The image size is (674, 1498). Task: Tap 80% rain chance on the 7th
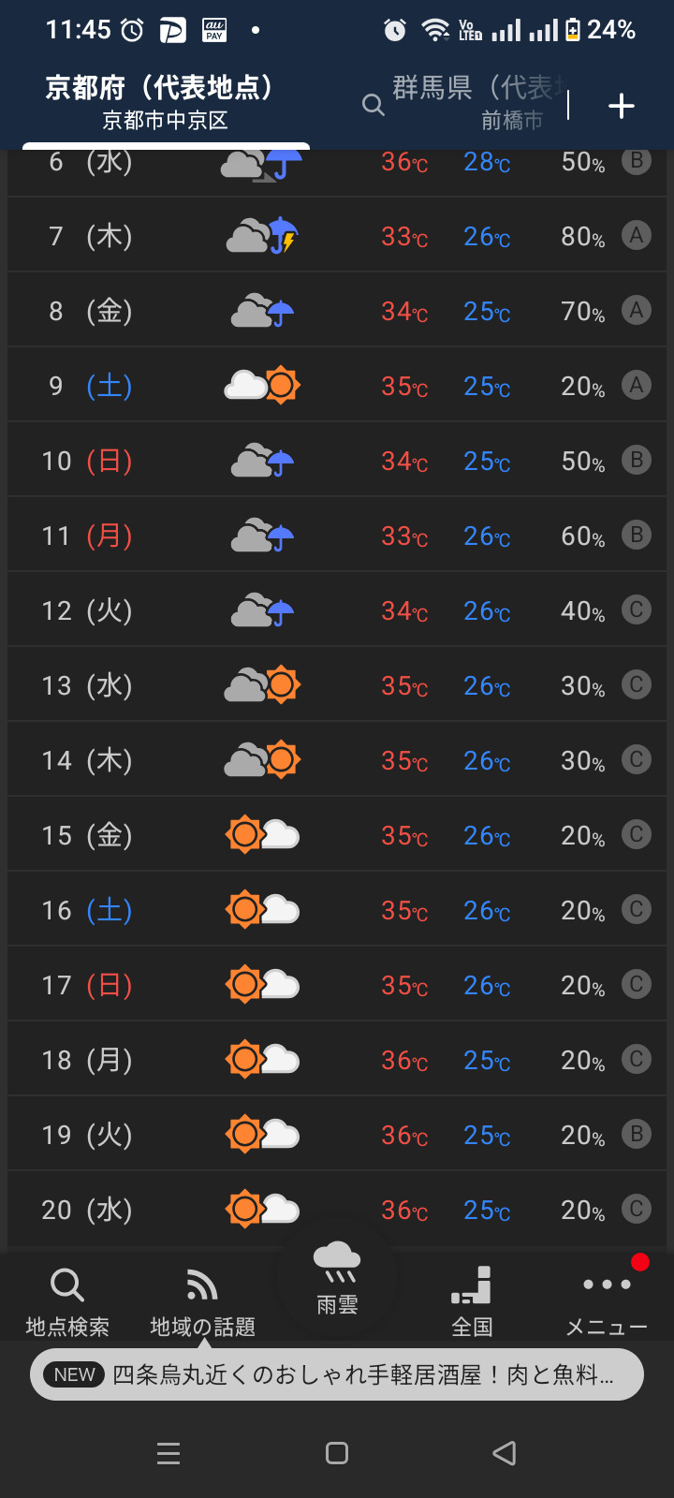[582, 237]
